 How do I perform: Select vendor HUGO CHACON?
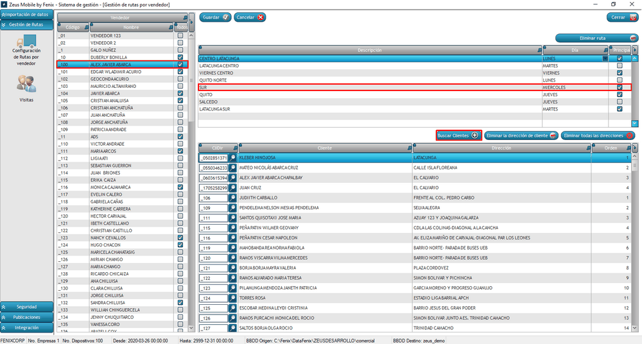click(x=122, y=245)
